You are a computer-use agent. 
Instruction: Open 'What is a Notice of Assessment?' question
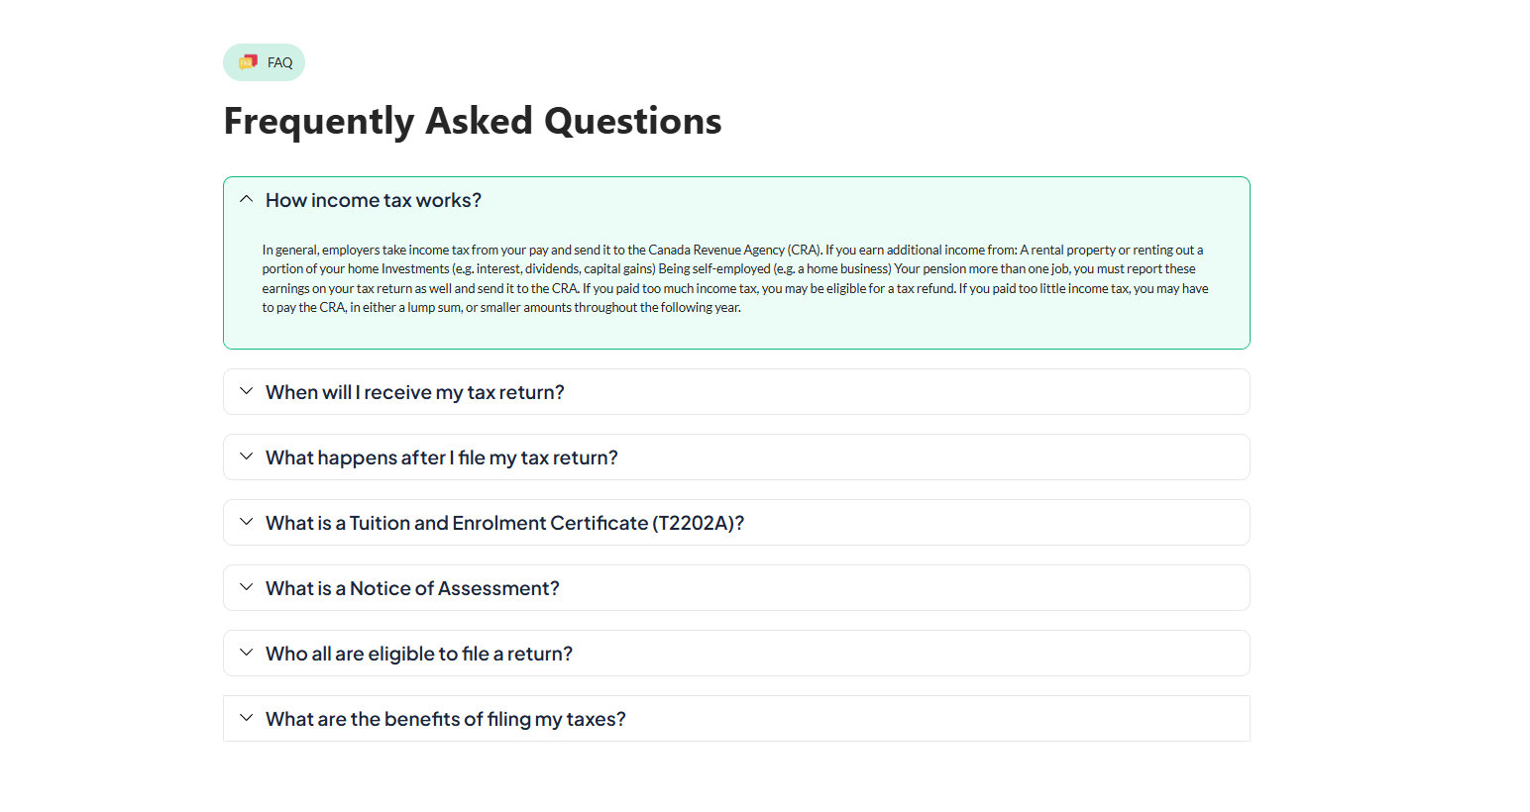tap(412, 588)
